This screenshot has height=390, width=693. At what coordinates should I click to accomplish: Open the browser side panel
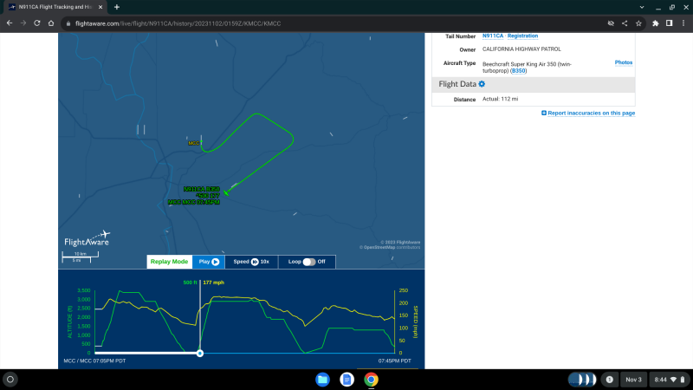(x=669, y=23)
